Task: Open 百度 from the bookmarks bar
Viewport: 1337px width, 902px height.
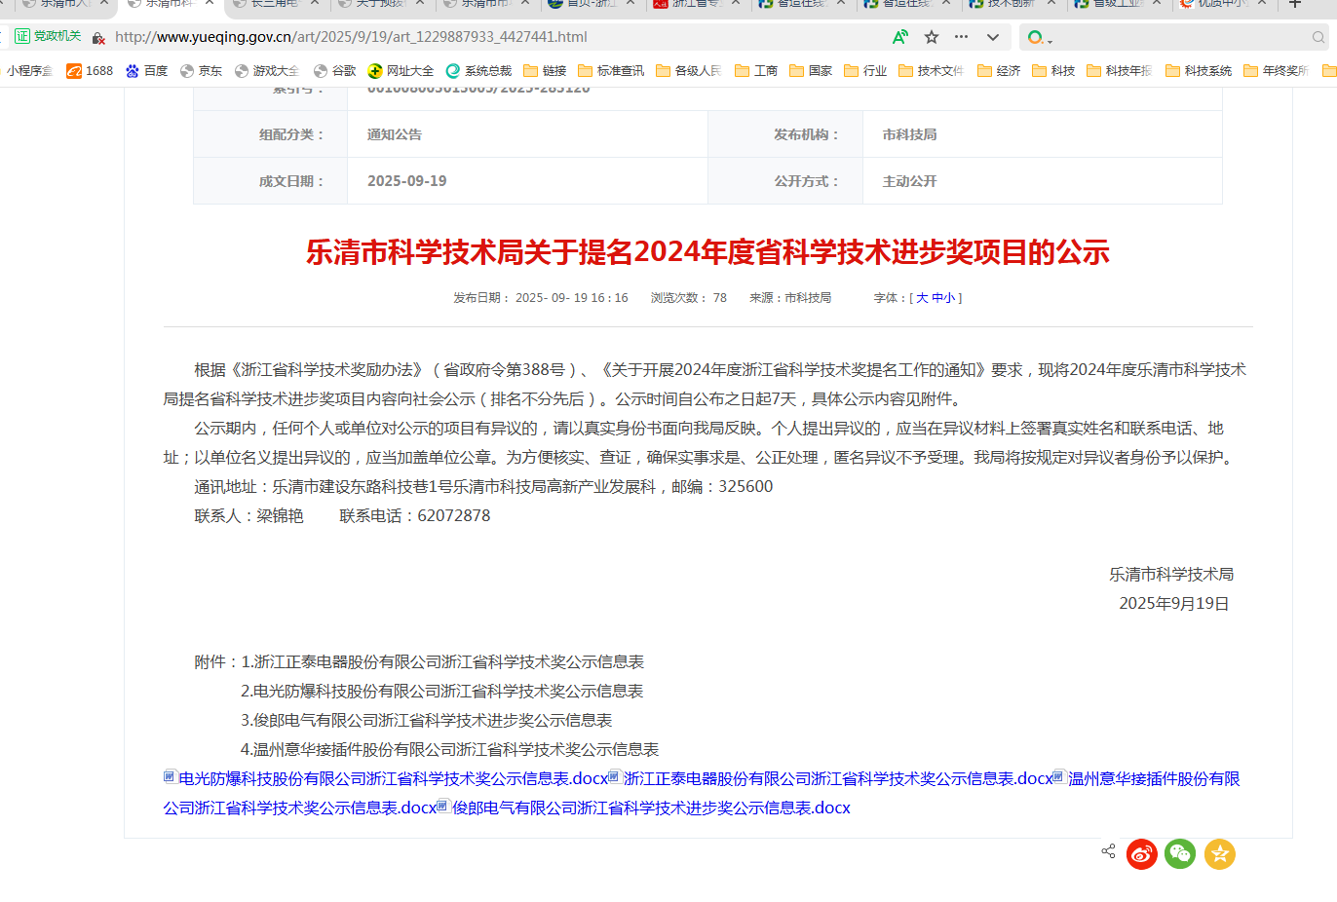Action: 146,70
